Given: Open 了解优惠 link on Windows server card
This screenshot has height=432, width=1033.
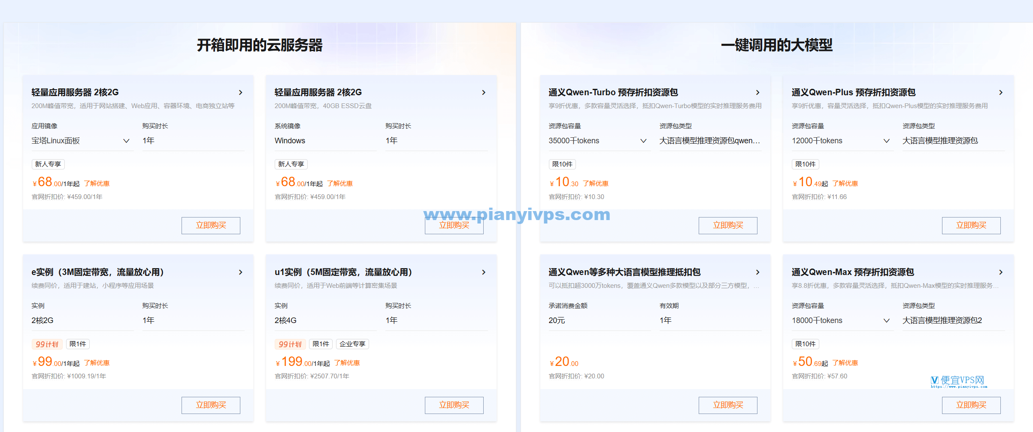Looking at the screenshot, I should tap(340, 184).
